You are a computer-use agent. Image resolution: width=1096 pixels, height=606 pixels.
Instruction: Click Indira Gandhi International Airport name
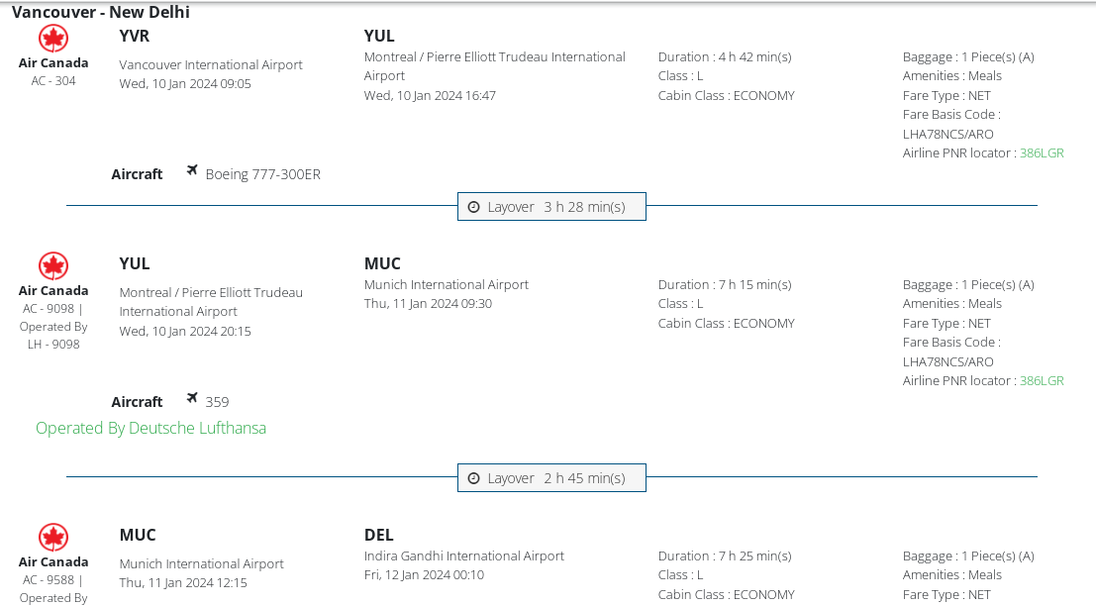464,556
